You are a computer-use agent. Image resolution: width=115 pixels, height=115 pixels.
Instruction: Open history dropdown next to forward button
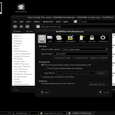33,26
